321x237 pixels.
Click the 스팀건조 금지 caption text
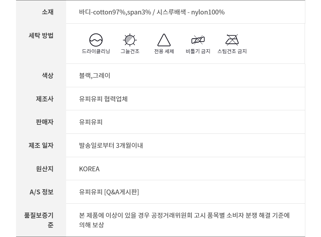[232, 51]
